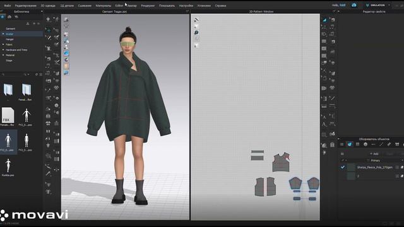Select the front bodice pattern piece in 2D window

coord(282,163)
